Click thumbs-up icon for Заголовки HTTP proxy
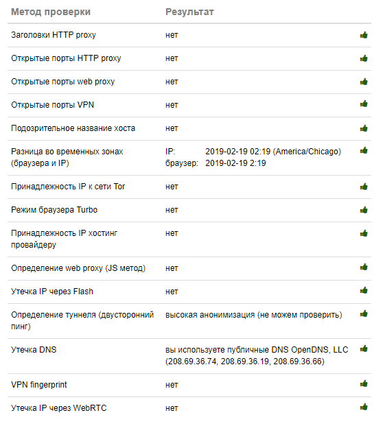 (364, 35)
